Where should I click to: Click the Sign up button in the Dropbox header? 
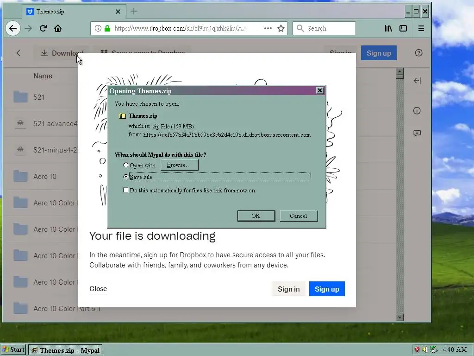tap(379, 53)
